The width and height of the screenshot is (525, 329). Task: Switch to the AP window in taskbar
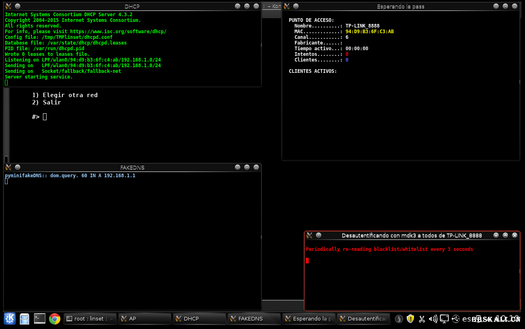click(x=145, y=319)
